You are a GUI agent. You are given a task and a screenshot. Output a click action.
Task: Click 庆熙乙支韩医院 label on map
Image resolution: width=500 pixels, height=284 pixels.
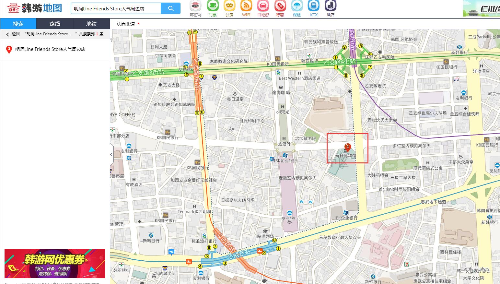(x=380, y=57)
